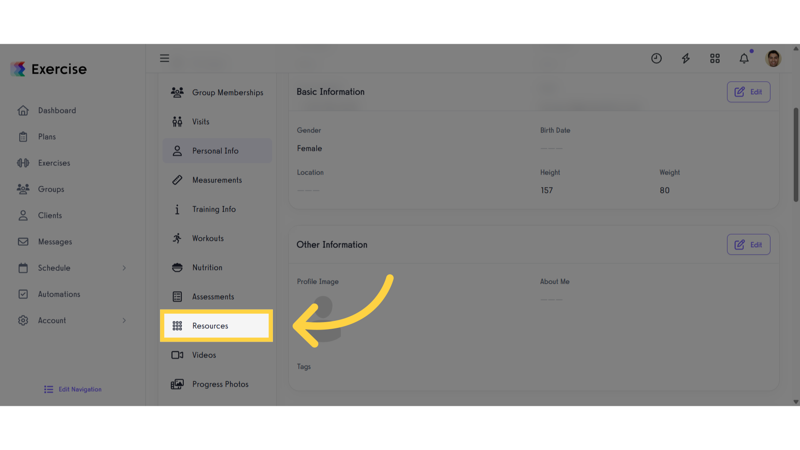Click the About Me label
Viewport: 800px width, 450px height.
(555, 282)
